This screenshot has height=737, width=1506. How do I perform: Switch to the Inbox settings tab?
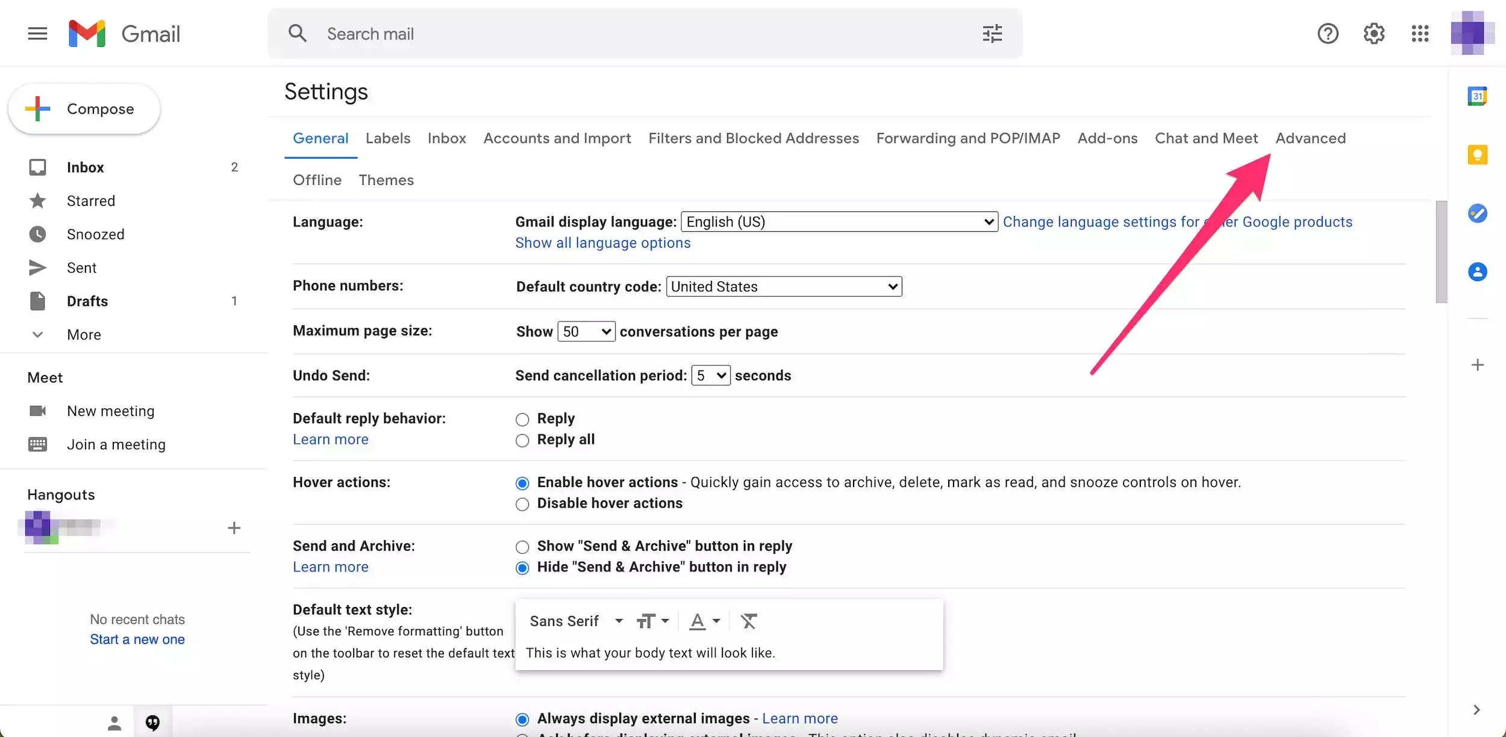click(446, 138)
